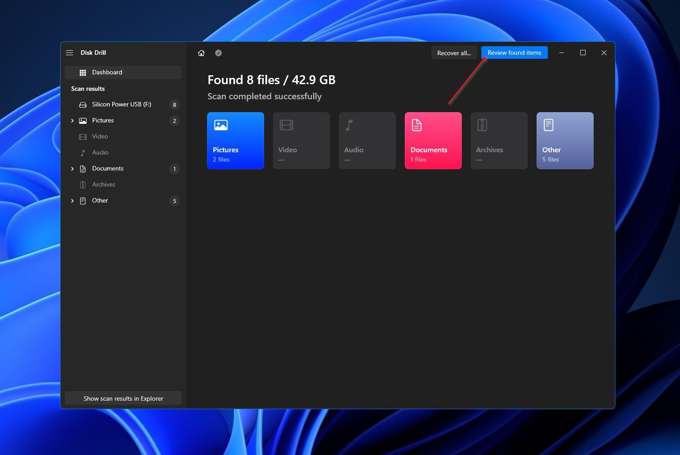680x455 pixels.
Task: Click document icon on Documents card
Action: 417,125
